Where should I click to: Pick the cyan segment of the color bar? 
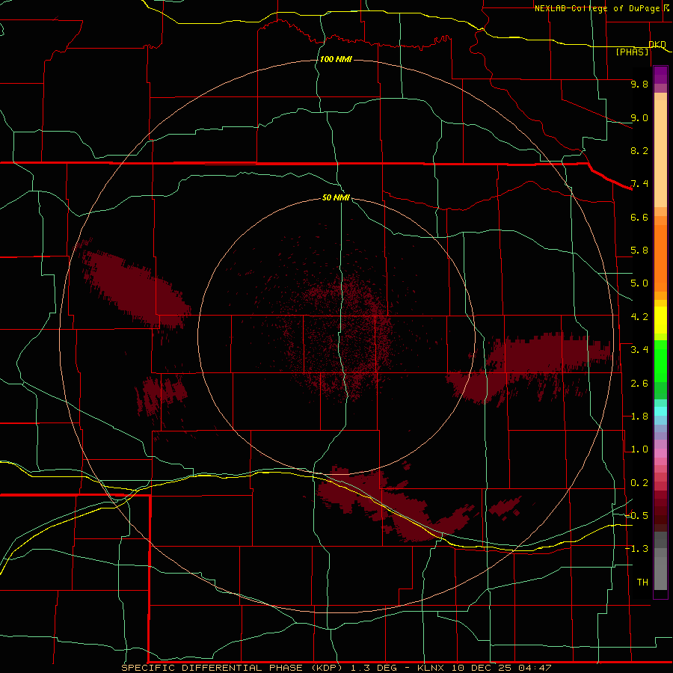coord(660,411)
